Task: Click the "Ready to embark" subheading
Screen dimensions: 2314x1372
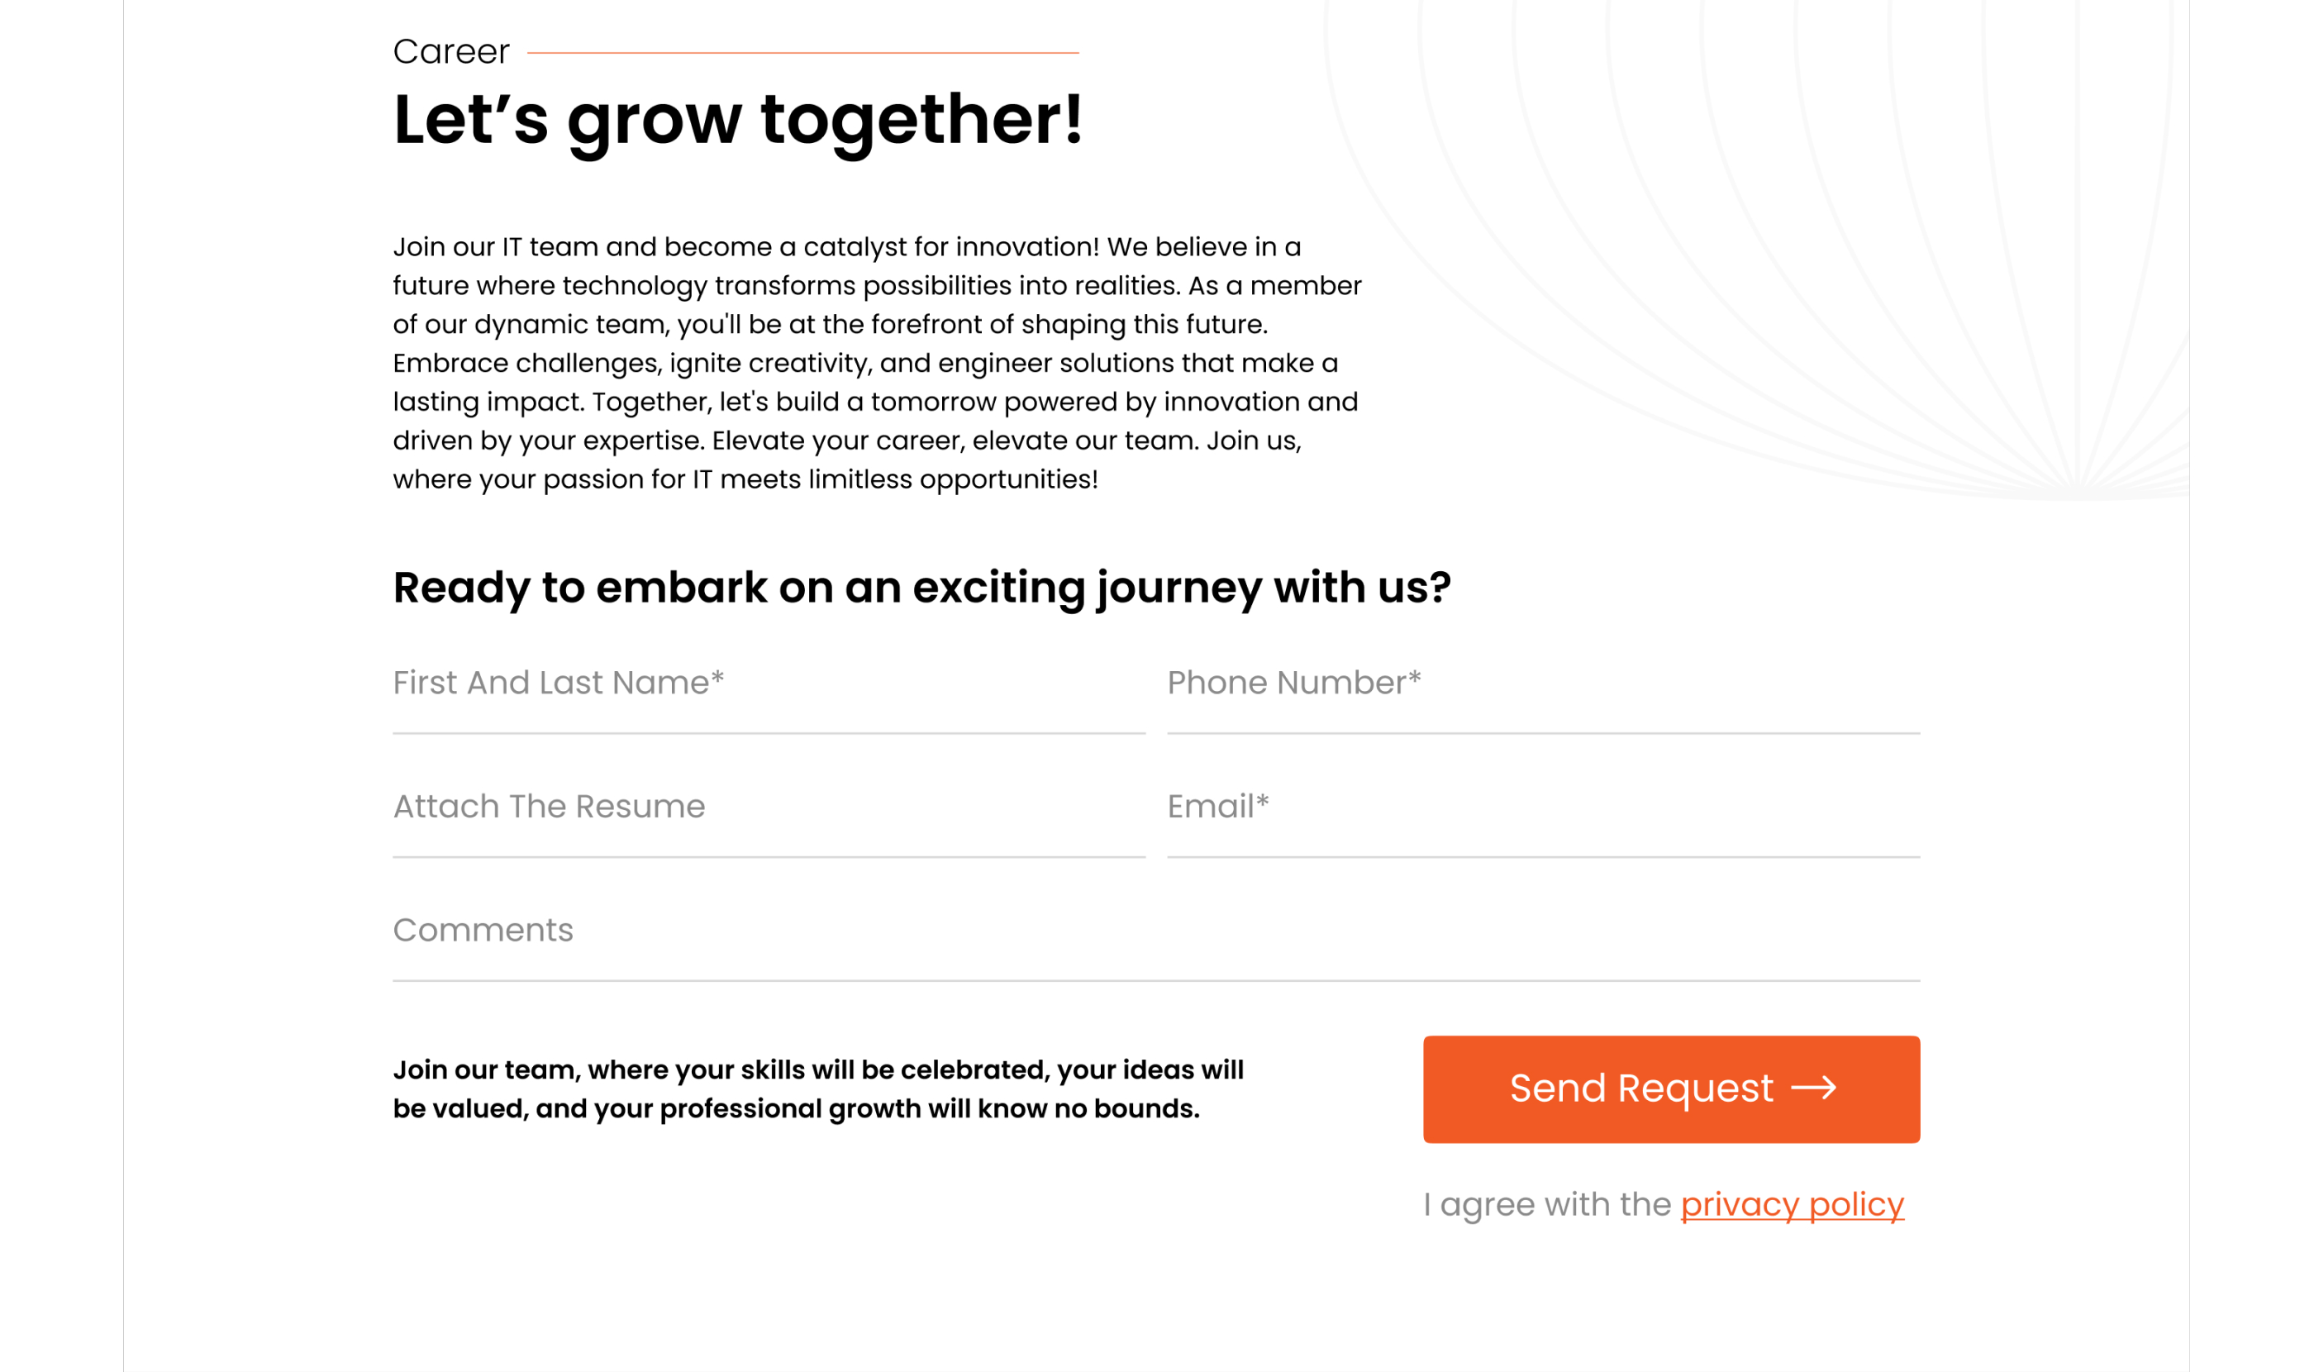Action: tap(921, 588)
